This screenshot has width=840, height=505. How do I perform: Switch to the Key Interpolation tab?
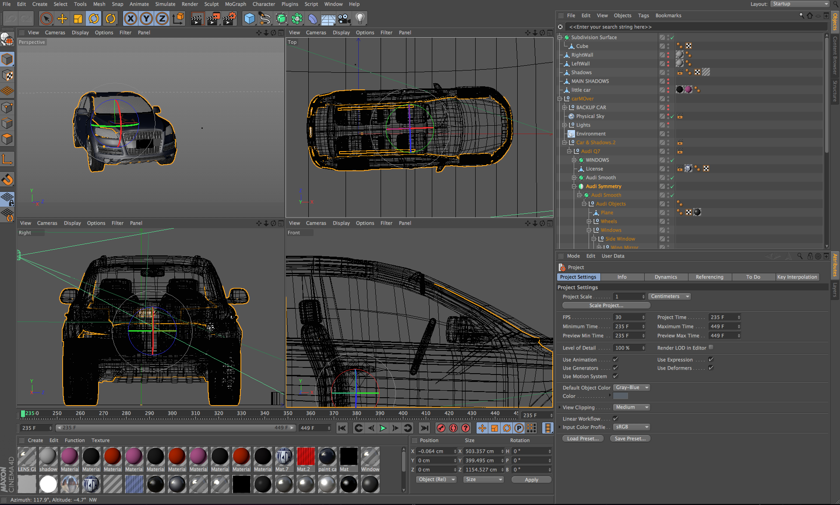coord(797,277)
